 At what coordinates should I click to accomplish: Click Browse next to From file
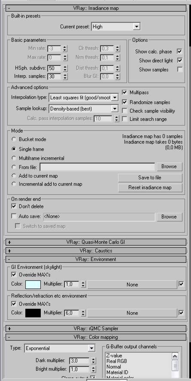(169, 166)
